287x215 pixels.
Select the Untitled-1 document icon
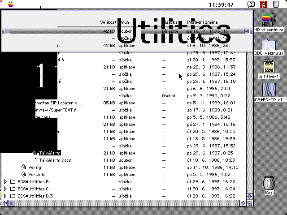[x=269, y=67]
